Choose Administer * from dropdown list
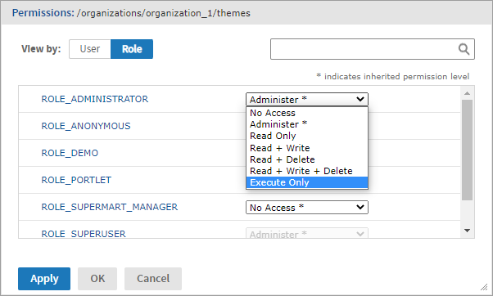The image size is (493, 296). [307, 124]
